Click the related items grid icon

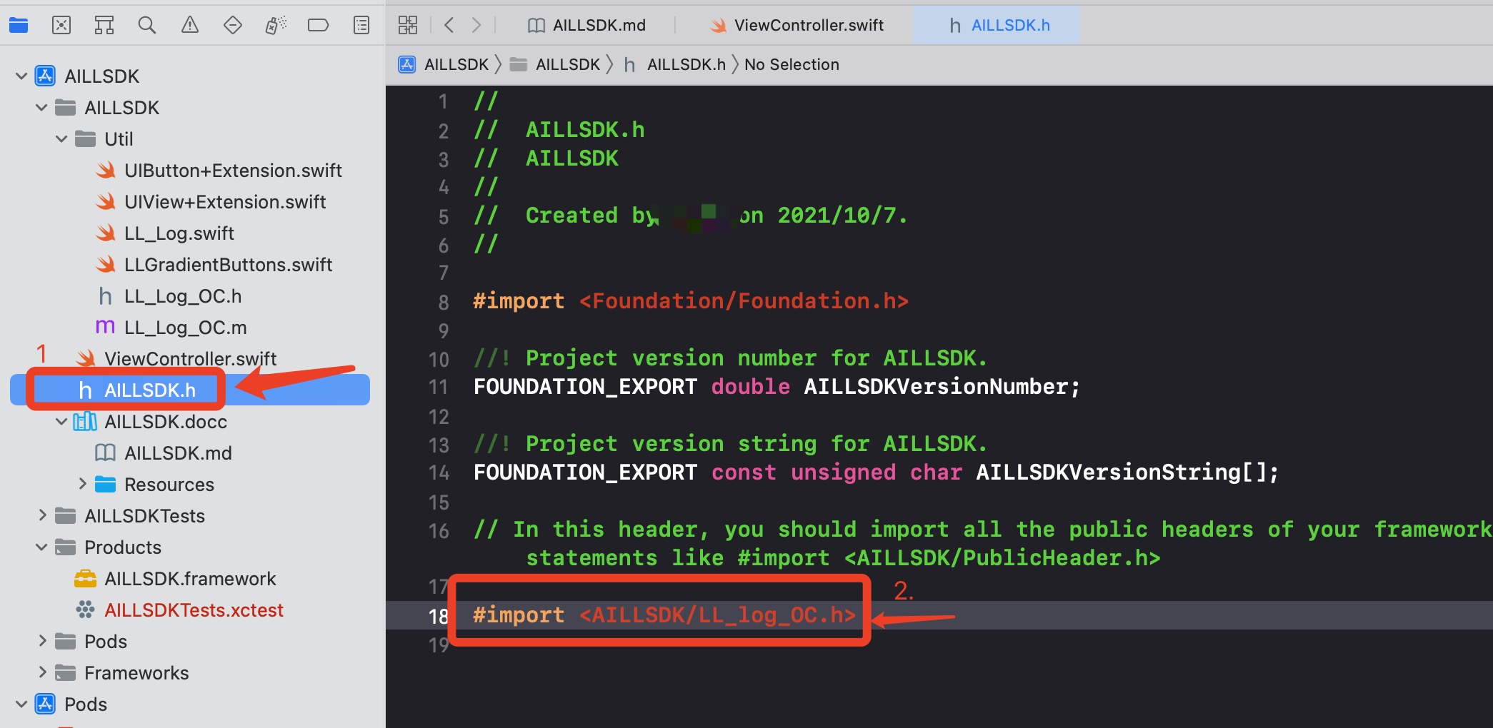click(408, 26)
